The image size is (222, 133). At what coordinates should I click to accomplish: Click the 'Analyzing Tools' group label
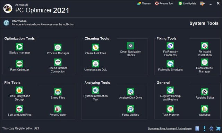[x=97, y=83]
